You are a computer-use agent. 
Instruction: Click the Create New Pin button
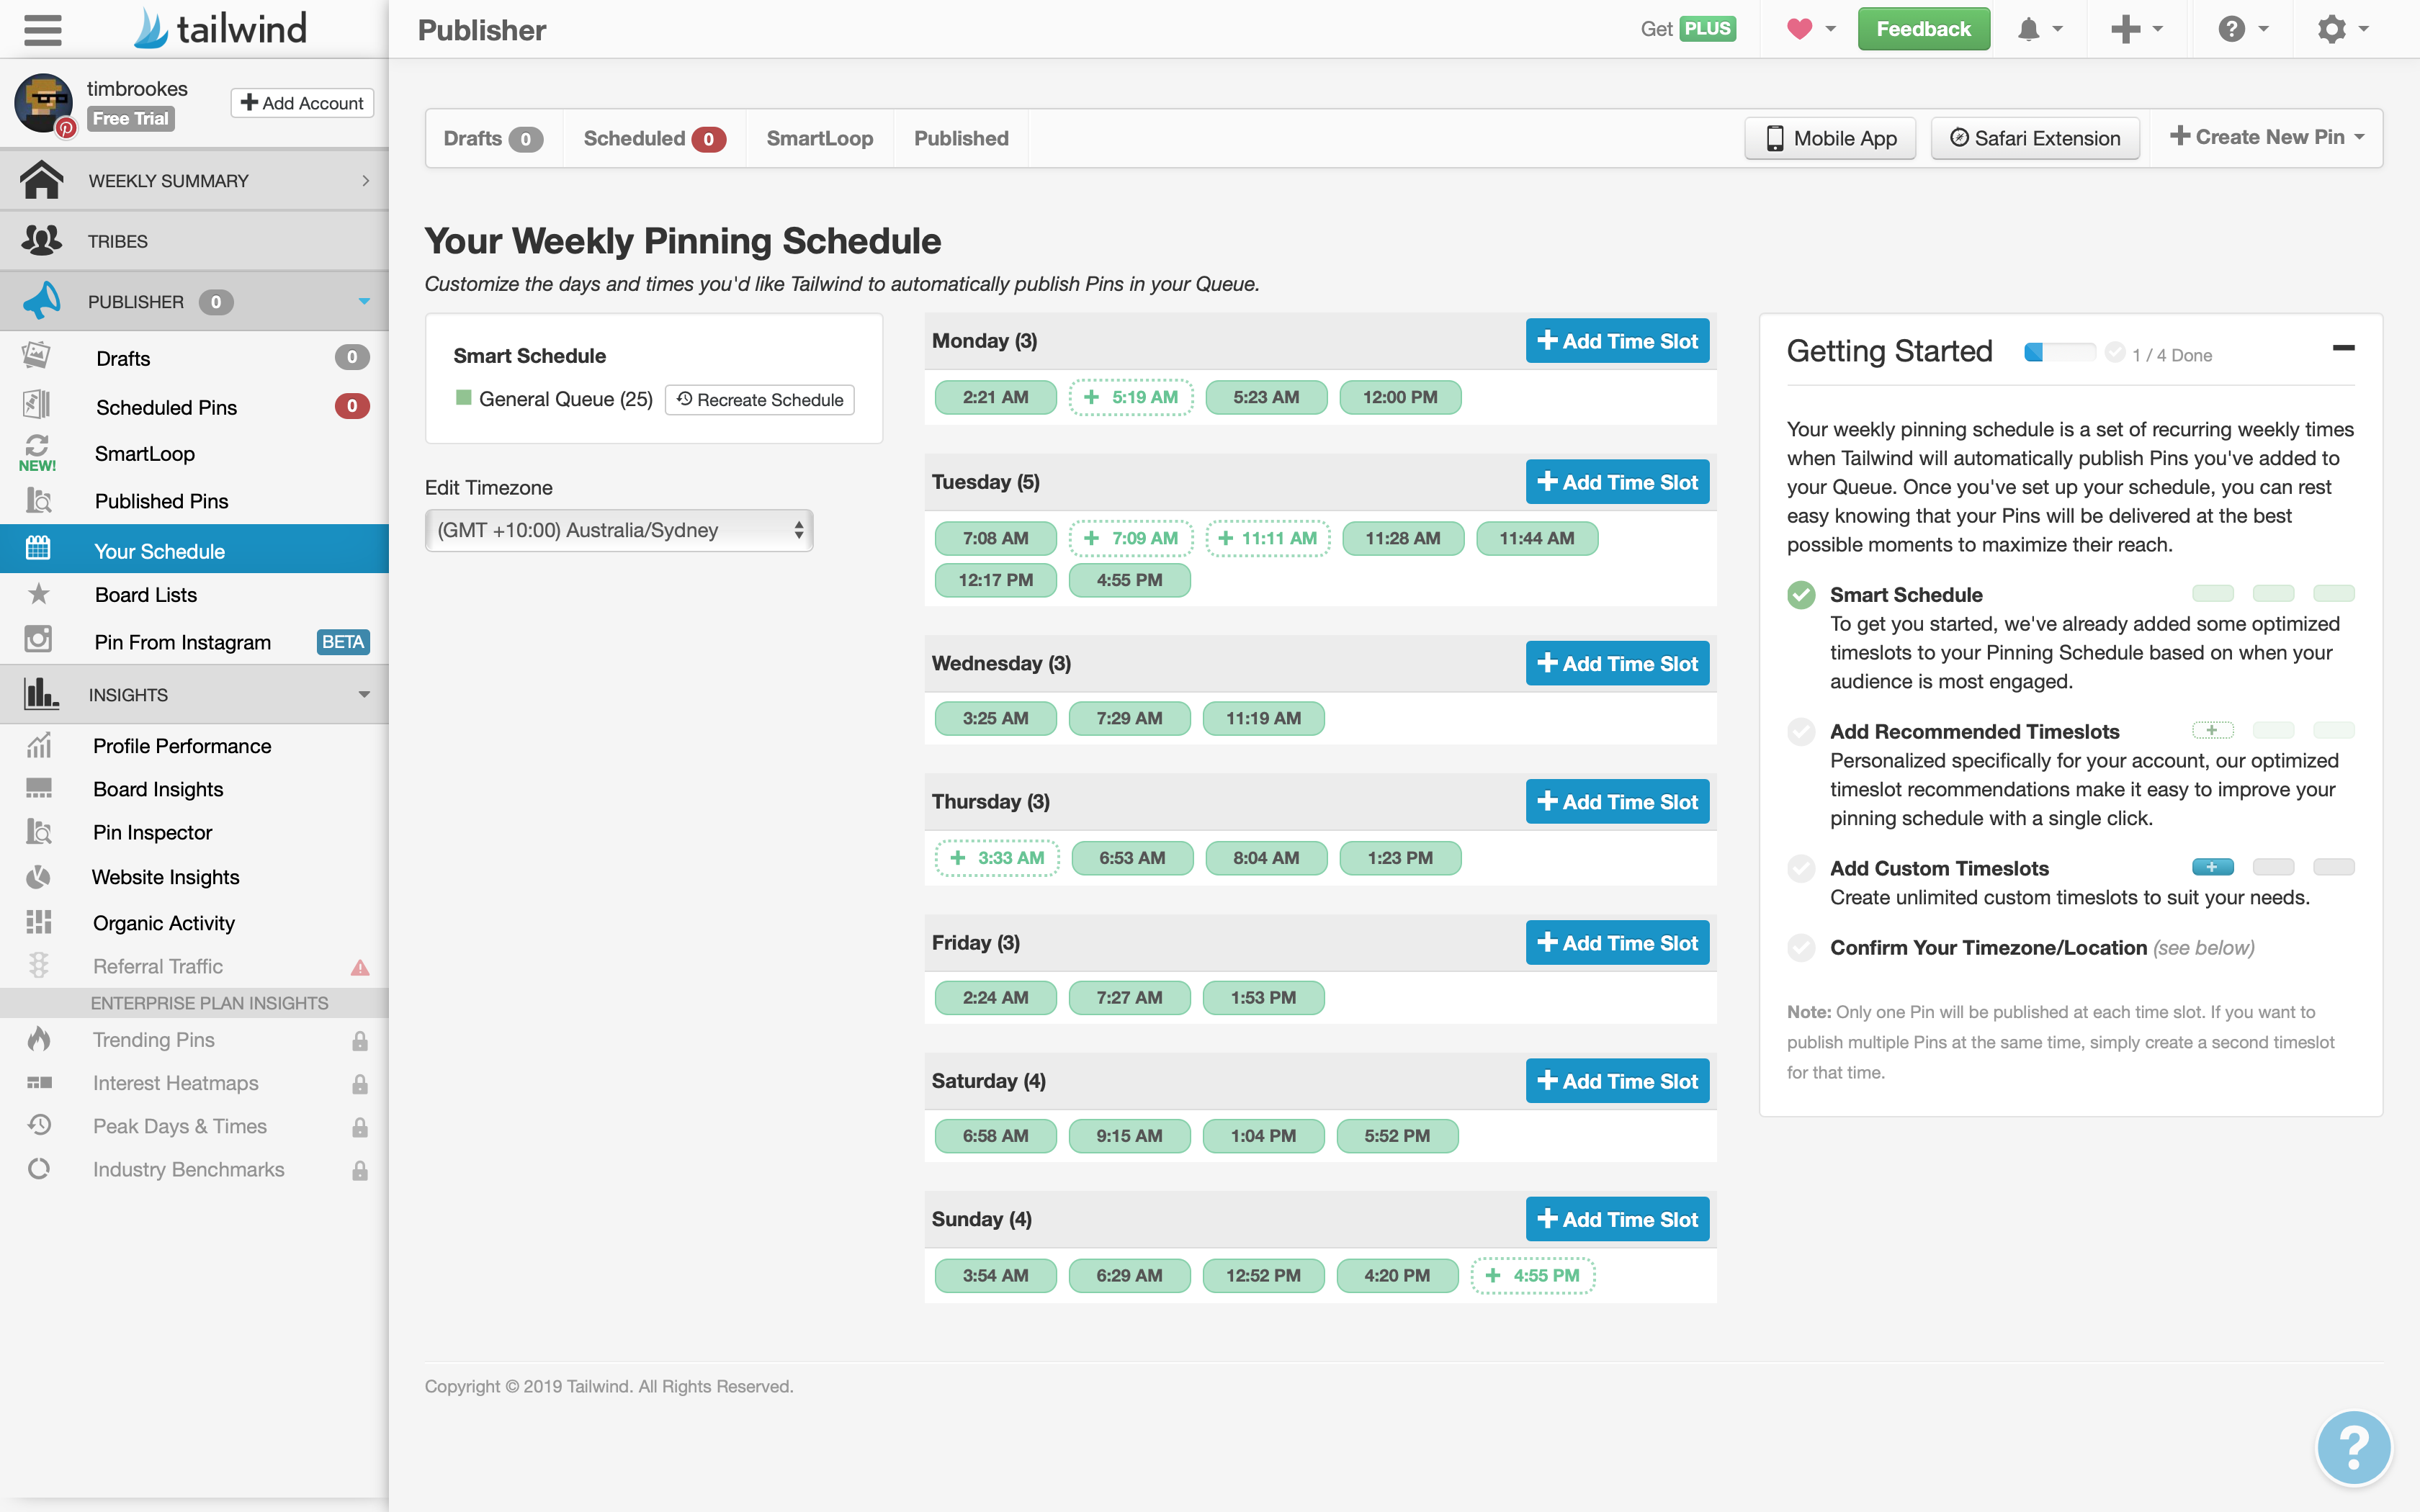tap(2267, 136)
